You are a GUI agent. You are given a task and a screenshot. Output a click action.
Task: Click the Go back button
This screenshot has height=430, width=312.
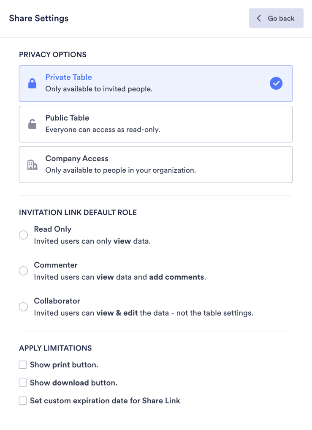tap(276, 18)
